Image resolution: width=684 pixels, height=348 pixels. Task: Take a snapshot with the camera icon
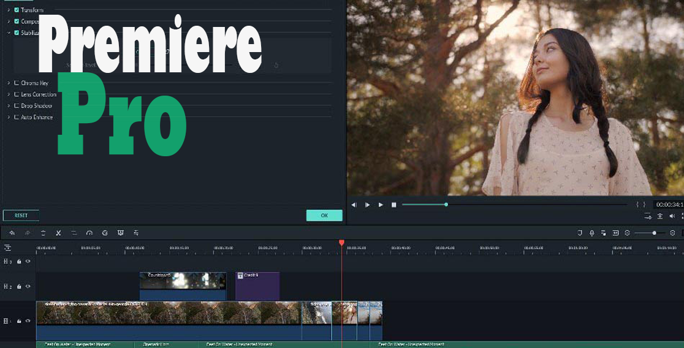pyautogui.click(x=660, y=216)
